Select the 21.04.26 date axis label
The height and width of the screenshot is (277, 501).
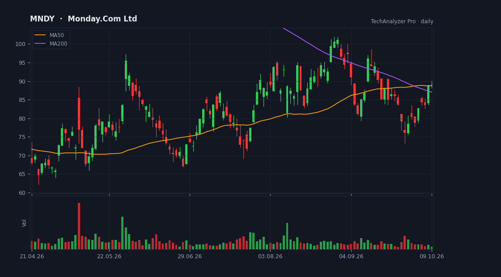[32, 256]
